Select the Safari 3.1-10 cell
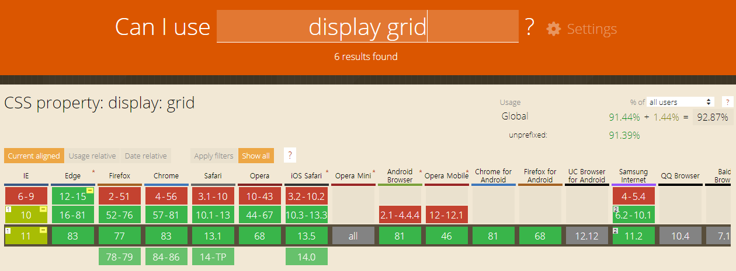Viewport: 736px width, 271px height. coord(213,196)
